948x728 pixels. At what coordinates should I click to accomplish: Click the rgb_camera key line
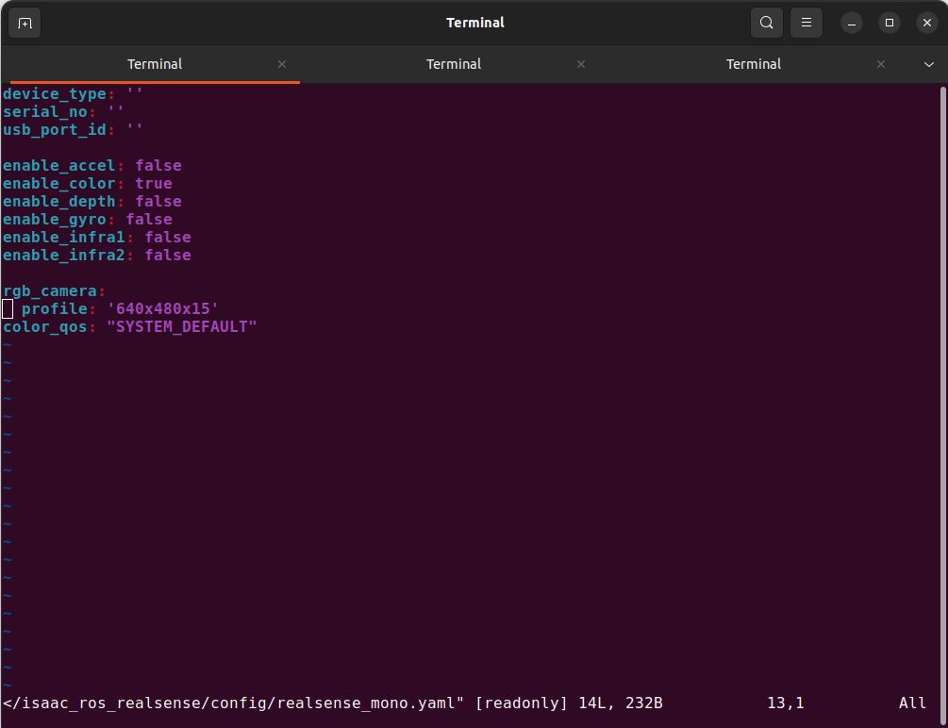(x=55, y=290)
